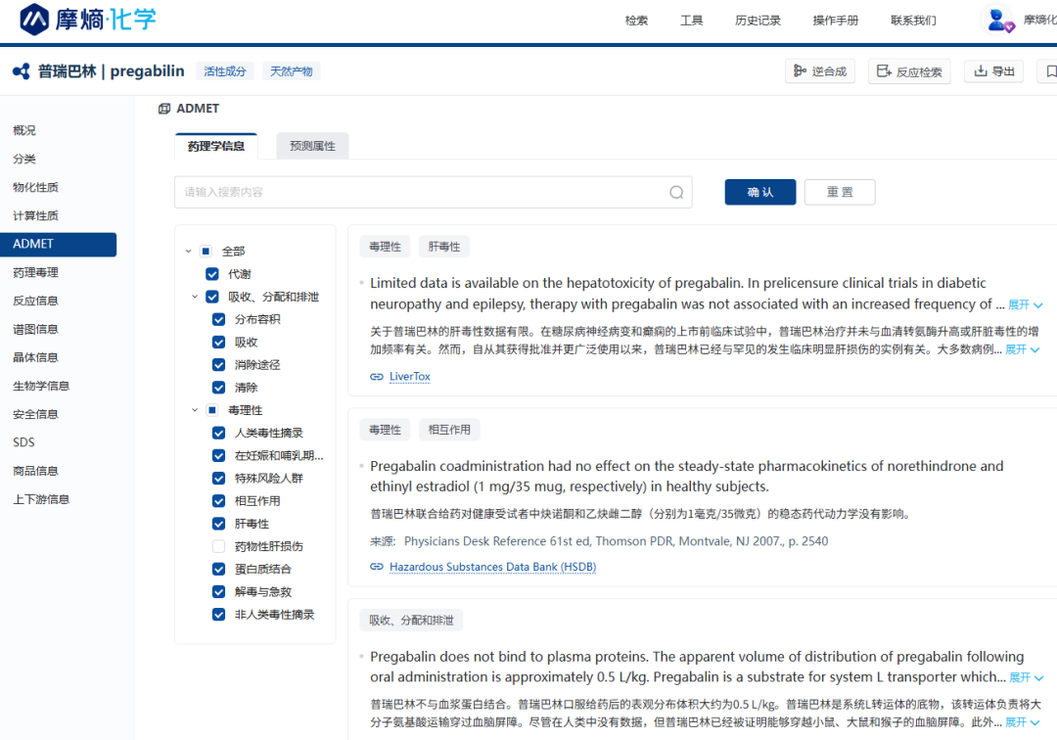Select 药理毒理 in the left sidebar
Viewport: 1057px width, 740px height.
click(35, 272)
